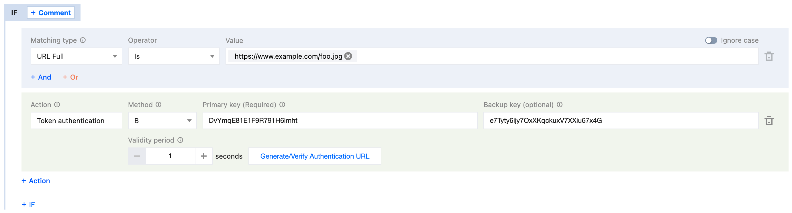792x213 pixels.
Task: Increase validity period with plus button
Action: [x=203, y=156]
